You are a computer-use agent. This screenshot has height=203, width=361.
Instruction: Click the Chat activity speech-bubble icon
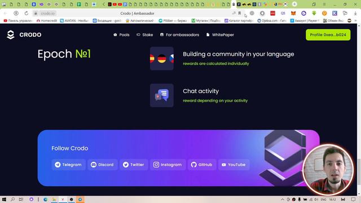pyautogui.click(x=162, y=95)
